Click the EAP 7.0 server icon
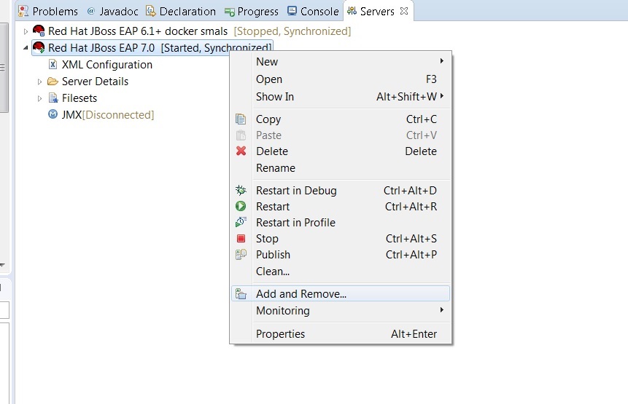628x404 pixels. click(39, 47)
